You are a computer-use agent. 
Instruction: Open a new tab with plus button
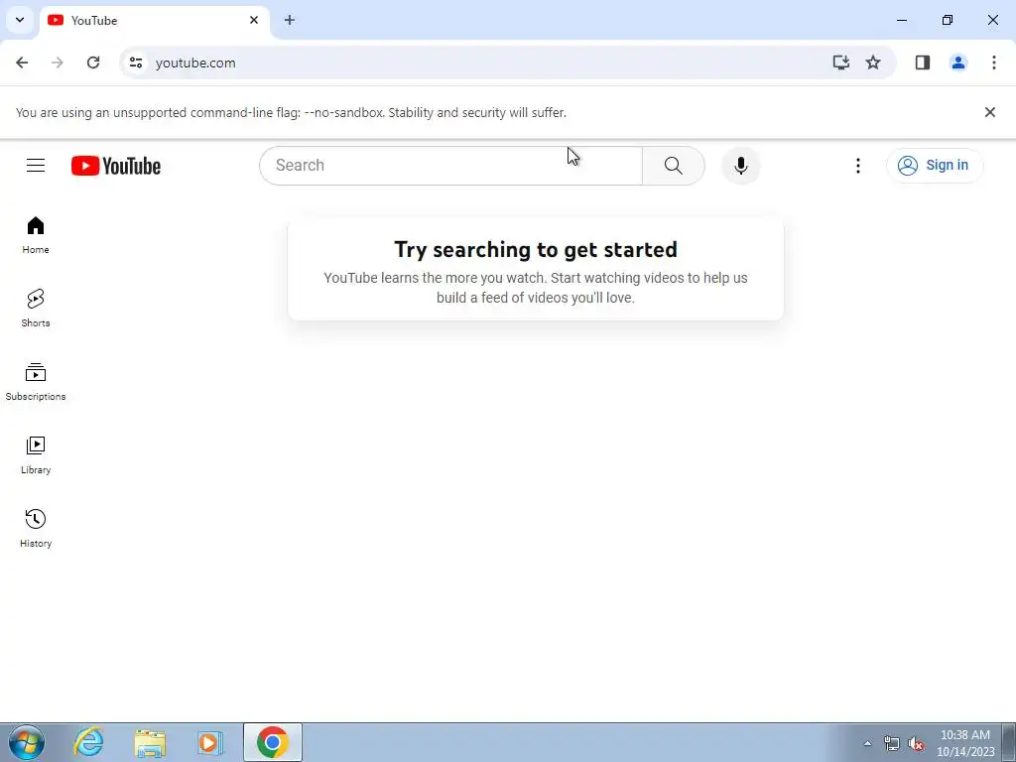290,20
